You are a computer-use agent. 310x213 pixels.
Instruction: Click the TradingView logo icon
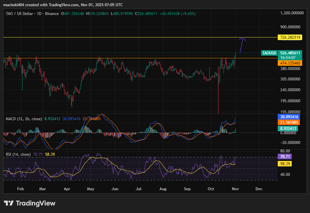8,203
